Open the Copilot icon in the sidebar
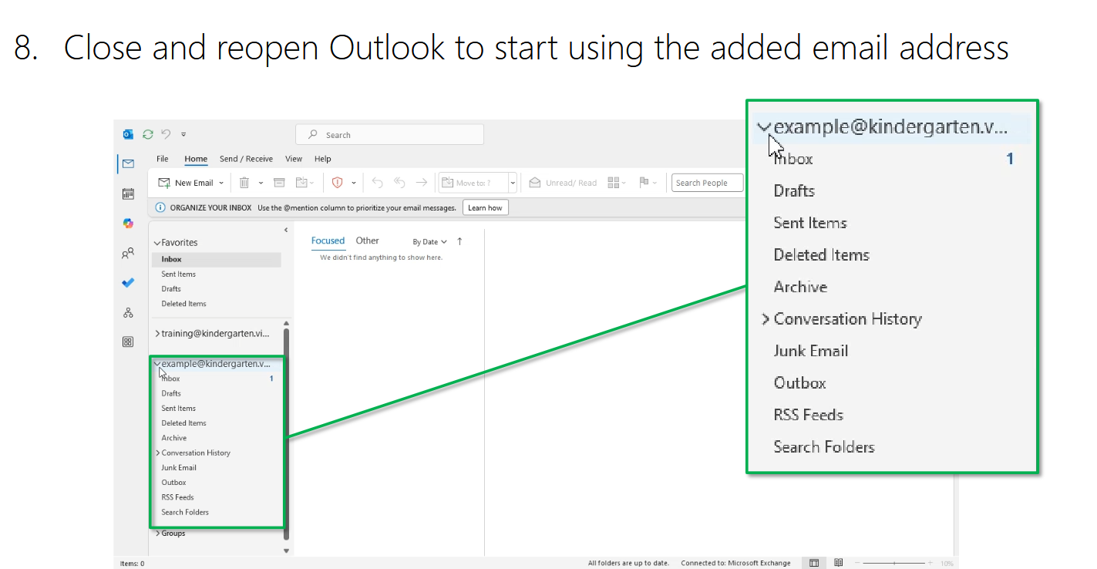Viewport: 1097px width, 569px height. point(128,223)
